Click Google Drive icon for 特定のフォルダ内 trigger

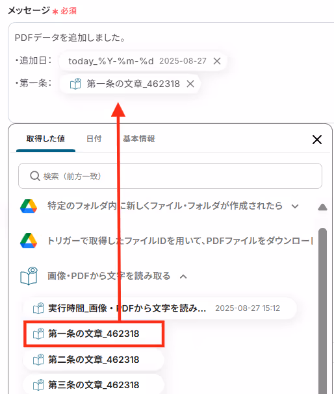[29, 206]
